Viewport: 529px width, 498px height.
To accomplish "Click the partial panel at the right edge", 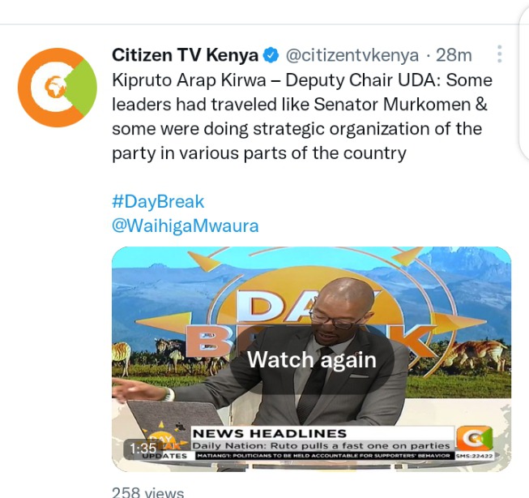I will 524,79.
